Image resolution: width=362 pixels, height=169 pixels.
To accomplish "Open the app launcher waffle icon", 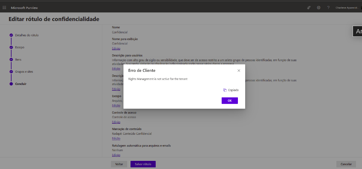I will (4, 8).
